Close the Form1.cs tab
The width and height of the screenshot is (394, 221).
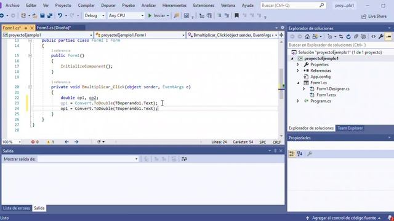(31, 28)
